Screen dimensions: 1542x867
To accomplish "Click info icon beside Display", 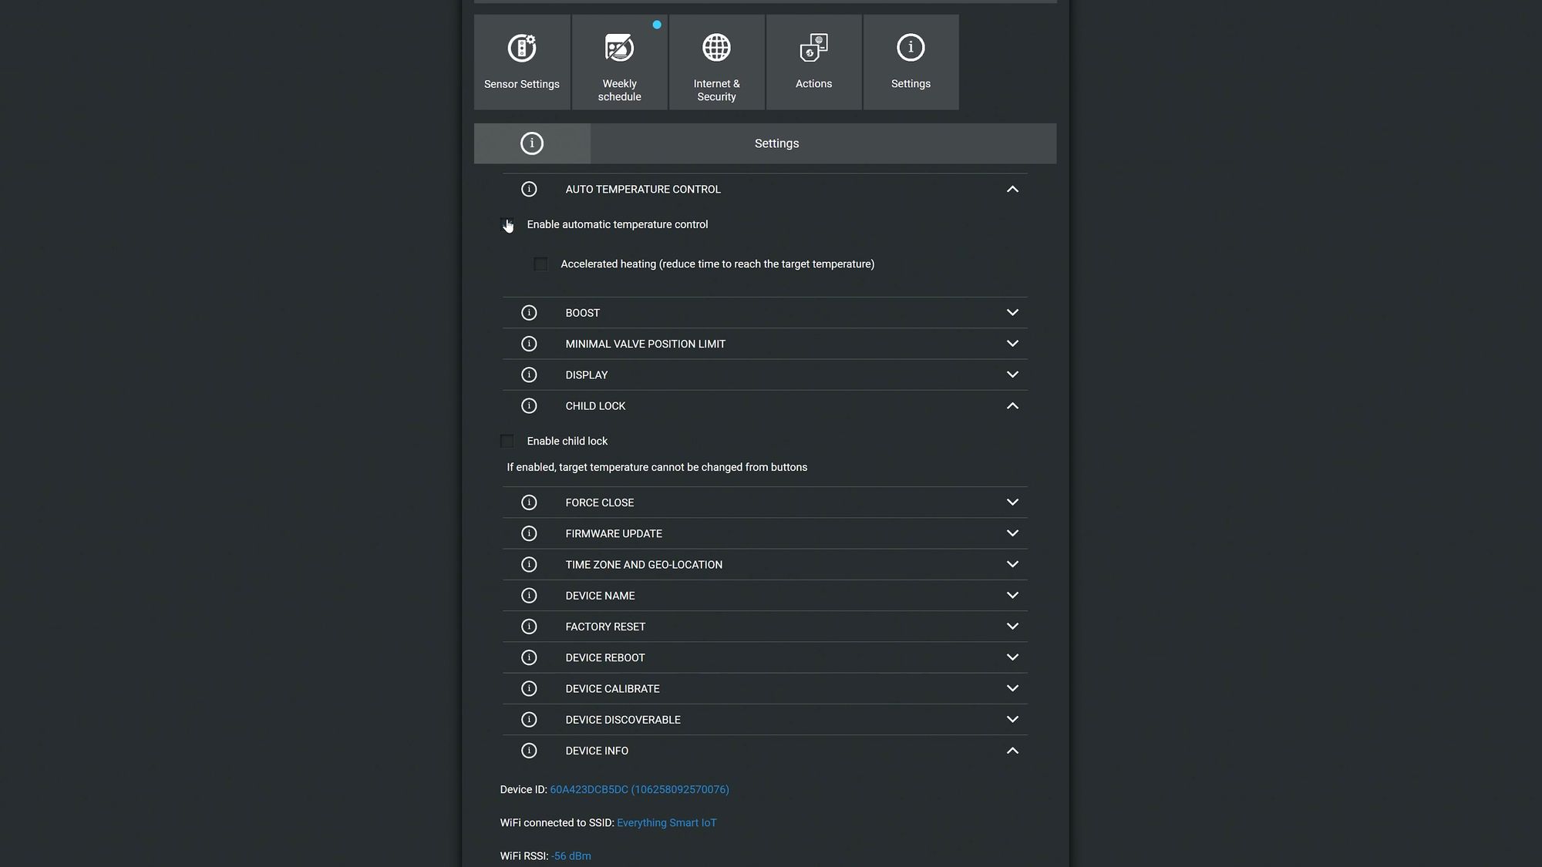I will click(529, 375).
